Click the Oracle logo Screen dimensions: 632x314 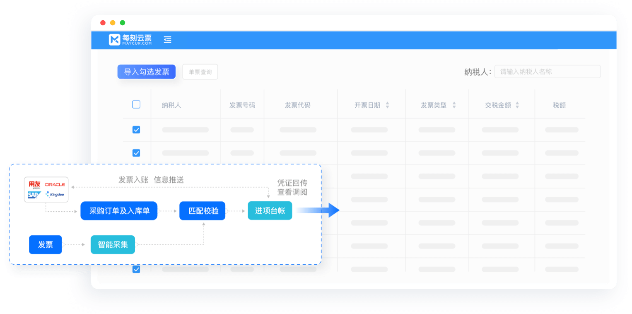point(55,184)
